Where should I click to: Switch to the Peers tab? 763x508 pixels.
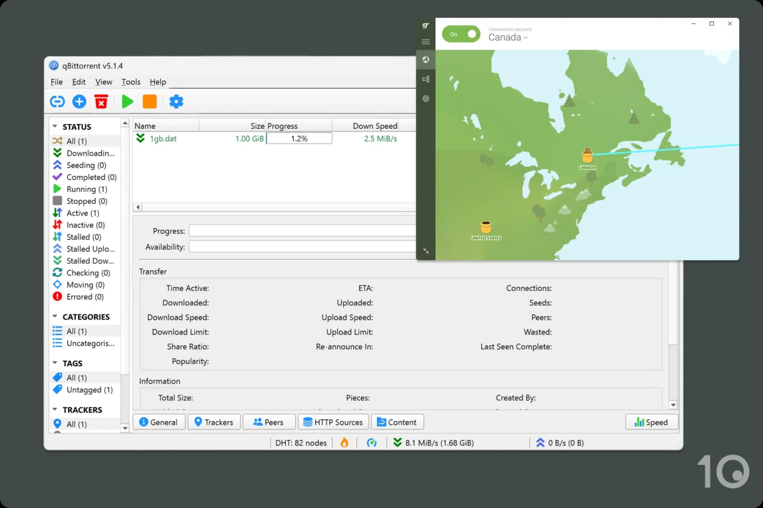tap(269, 421)
